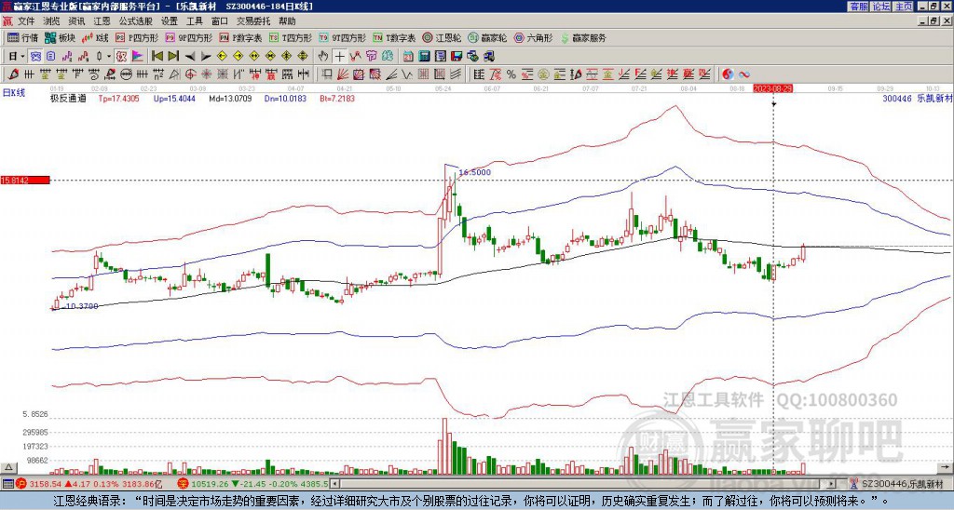Open the 资讯 menu
The width and height of the screenshot is (954, 510).
76,21
